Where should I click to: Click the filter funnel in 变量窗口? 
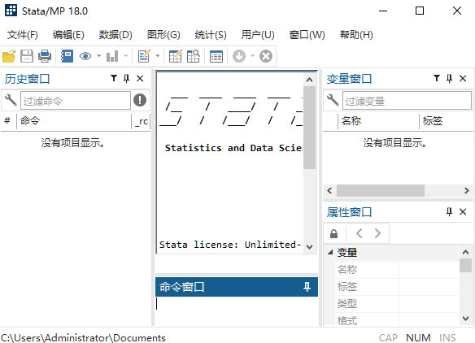[x=437, y=78]
